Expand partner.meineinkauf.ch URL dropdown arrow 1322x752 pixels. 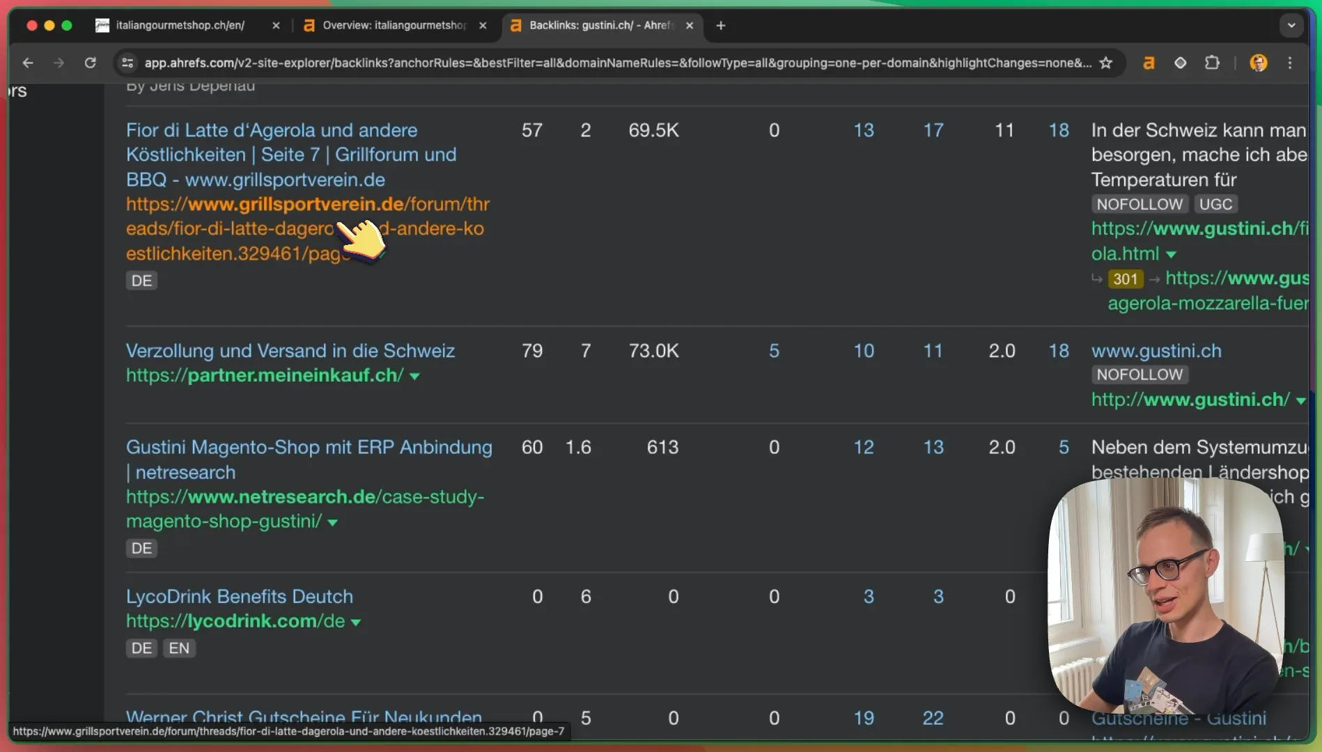point(415,377)
